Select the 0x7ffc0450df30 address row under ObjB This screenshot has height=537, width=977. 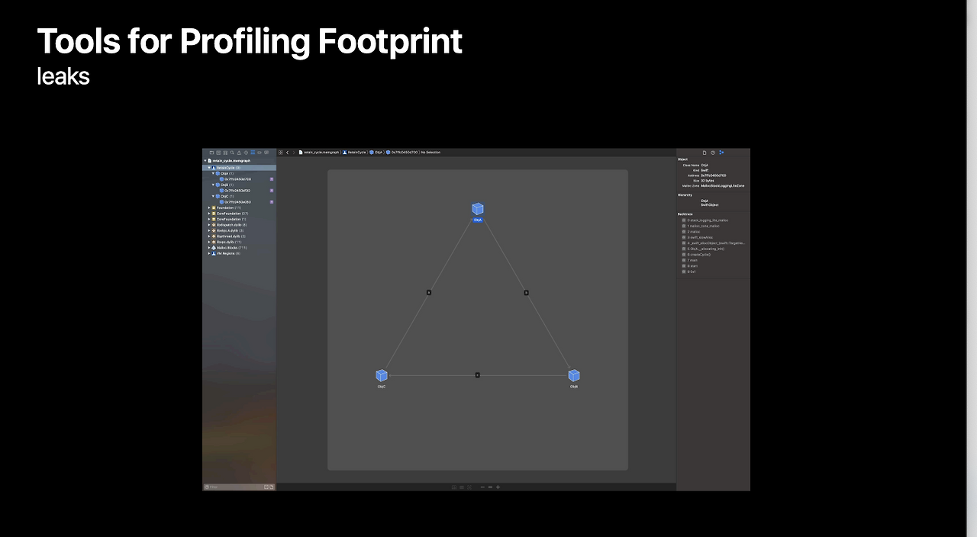[x=239, y=191]
